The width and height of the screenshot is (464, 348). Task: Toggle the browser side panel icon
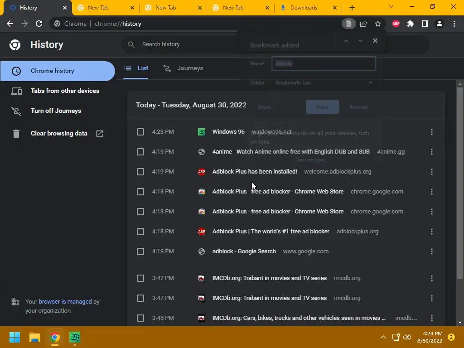click(425, 24)
